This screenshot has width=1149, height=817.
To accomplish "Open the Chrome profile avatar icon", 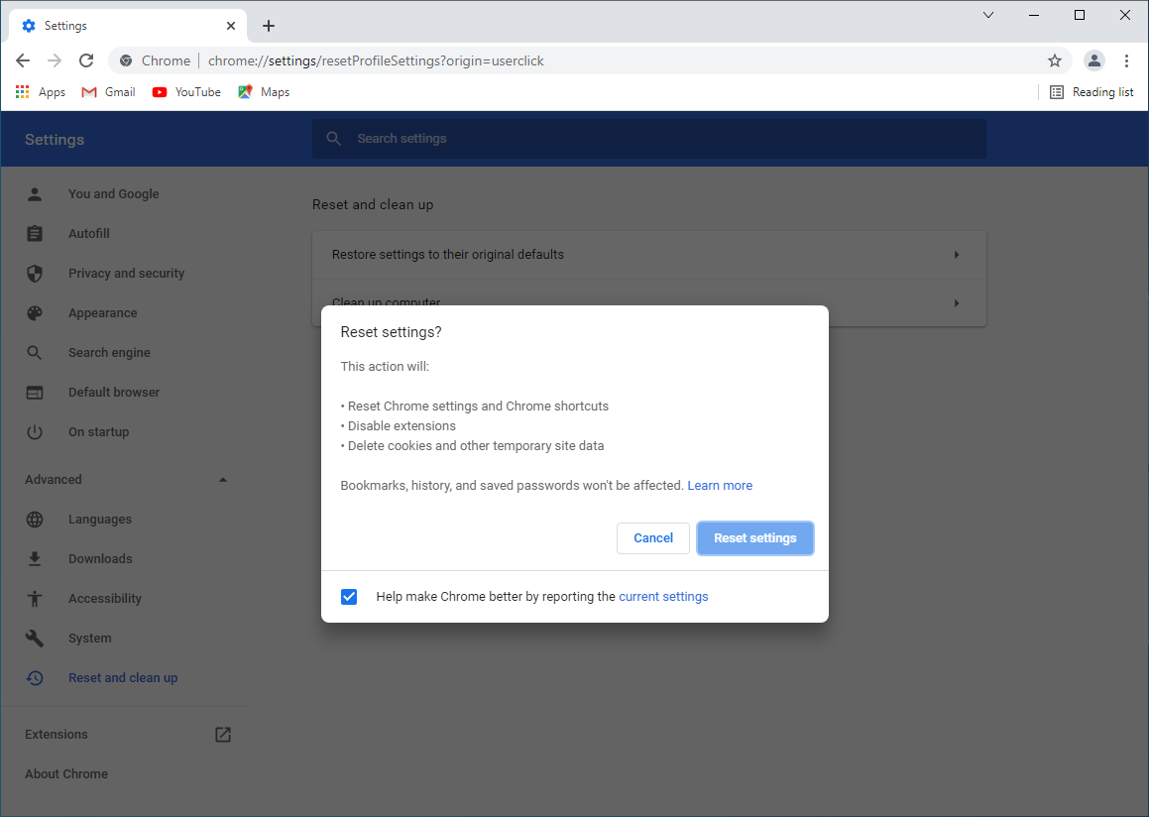I will coord(1093,60).
